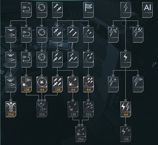
Task: Select the winged drone skill costing 256
Action: click(11, 109)
